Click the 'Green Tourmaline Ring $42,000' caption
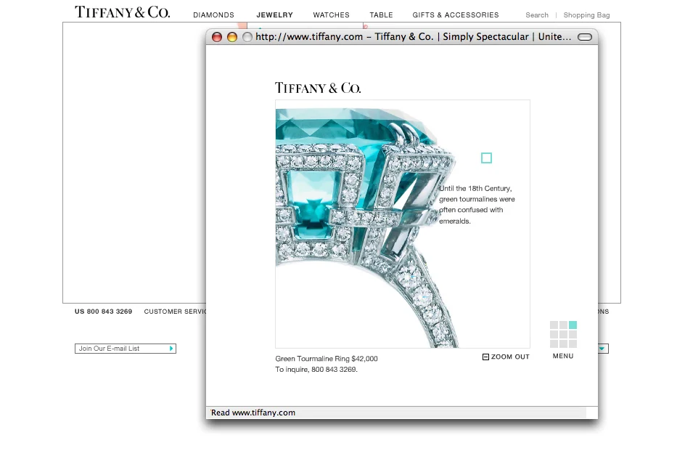Screen dimensions: 685x451 click(x=327, y=359)
